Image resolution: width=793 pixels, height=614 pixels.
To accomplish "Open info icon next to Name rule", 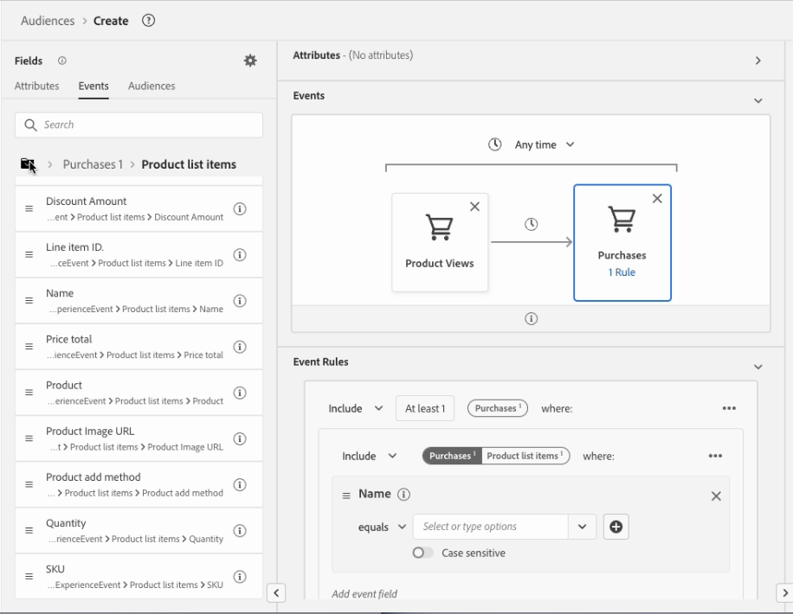I will (x=403, y=495).
